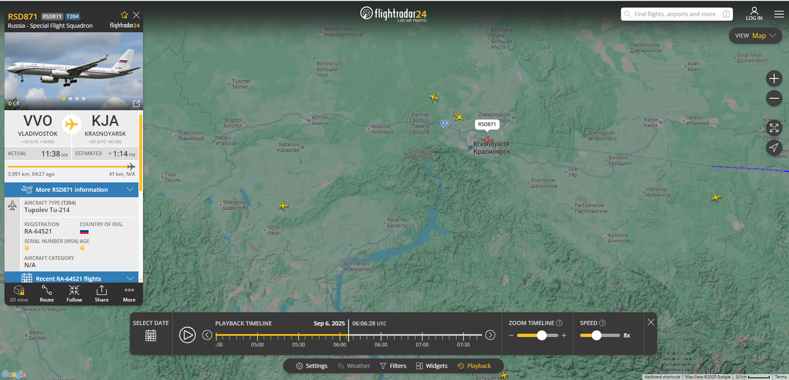Image resolution: width=789 pixels, height=380 pixels.
Task: Center map on my location arrow
Action: (x=774, y=148)
